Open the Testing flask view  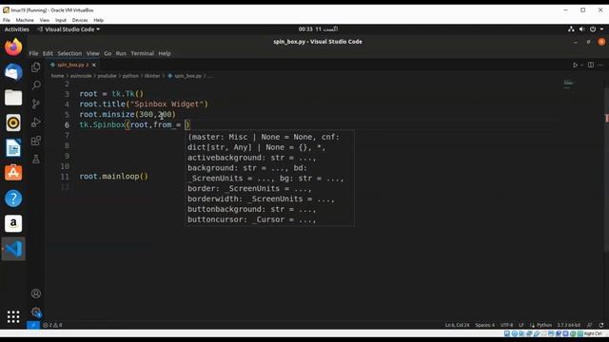36,159
